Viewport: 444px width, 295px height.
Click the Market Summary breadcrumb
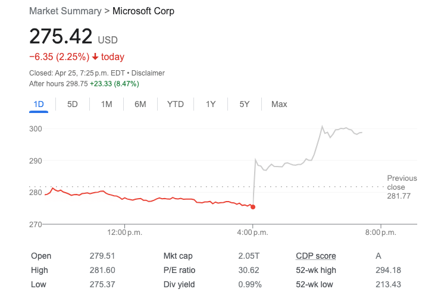(x=64, y=11)
